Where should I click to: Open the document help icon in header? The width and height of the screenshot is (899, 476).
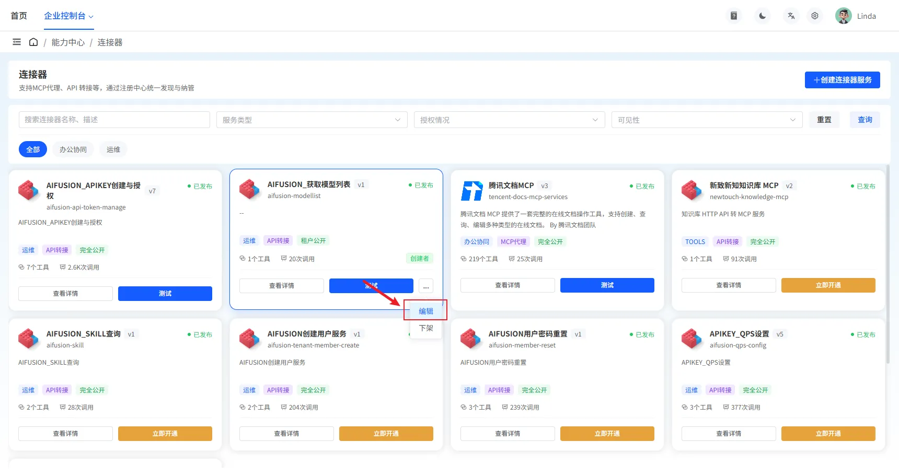734,16
